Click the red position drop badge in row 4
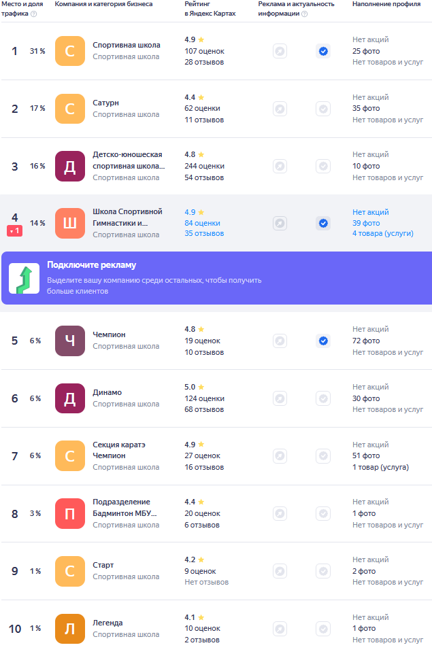The height and width of the screenshot is (656, 432). tap(15, 231)
